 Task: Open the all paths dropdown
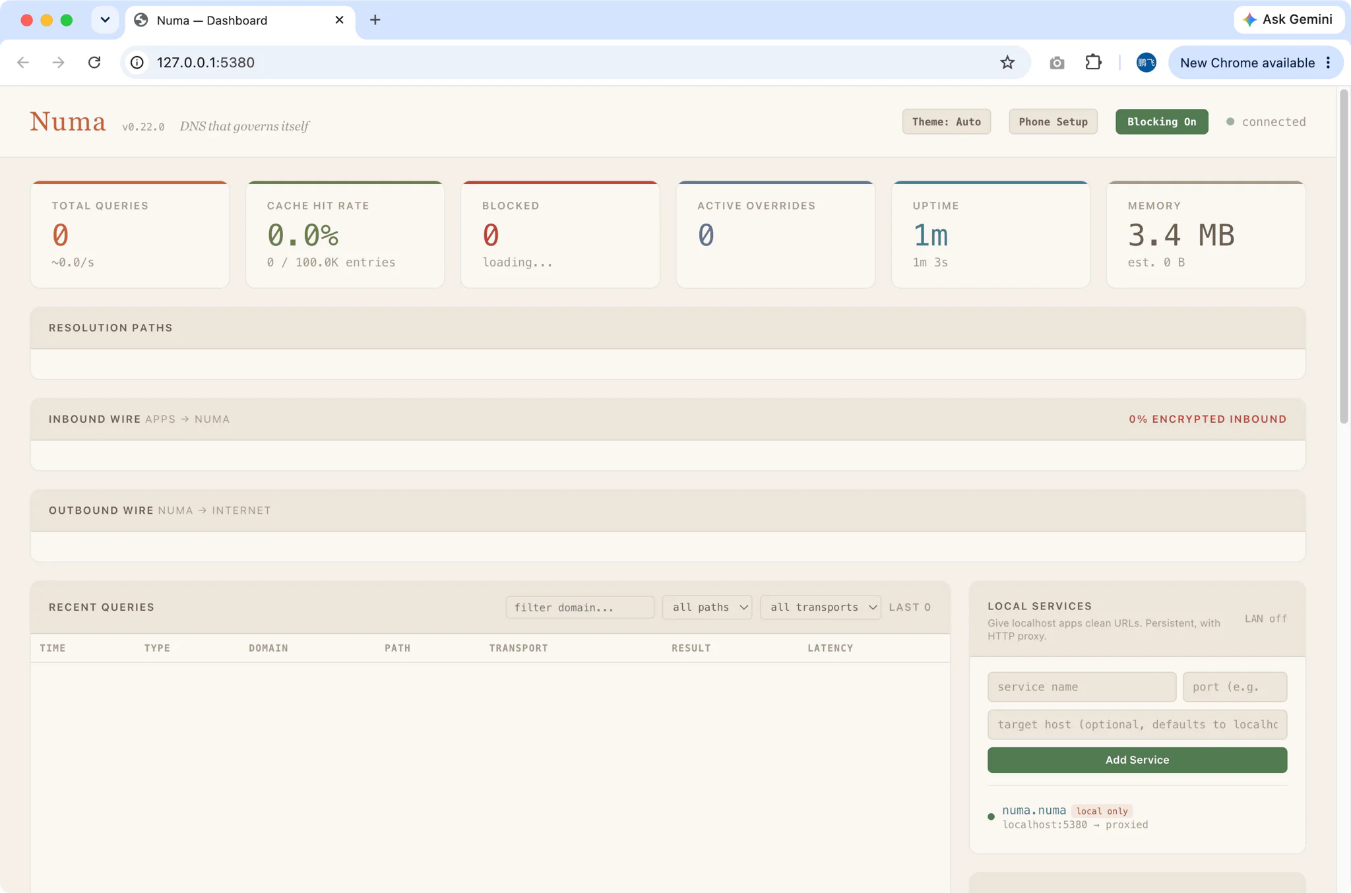click(707, 607)
